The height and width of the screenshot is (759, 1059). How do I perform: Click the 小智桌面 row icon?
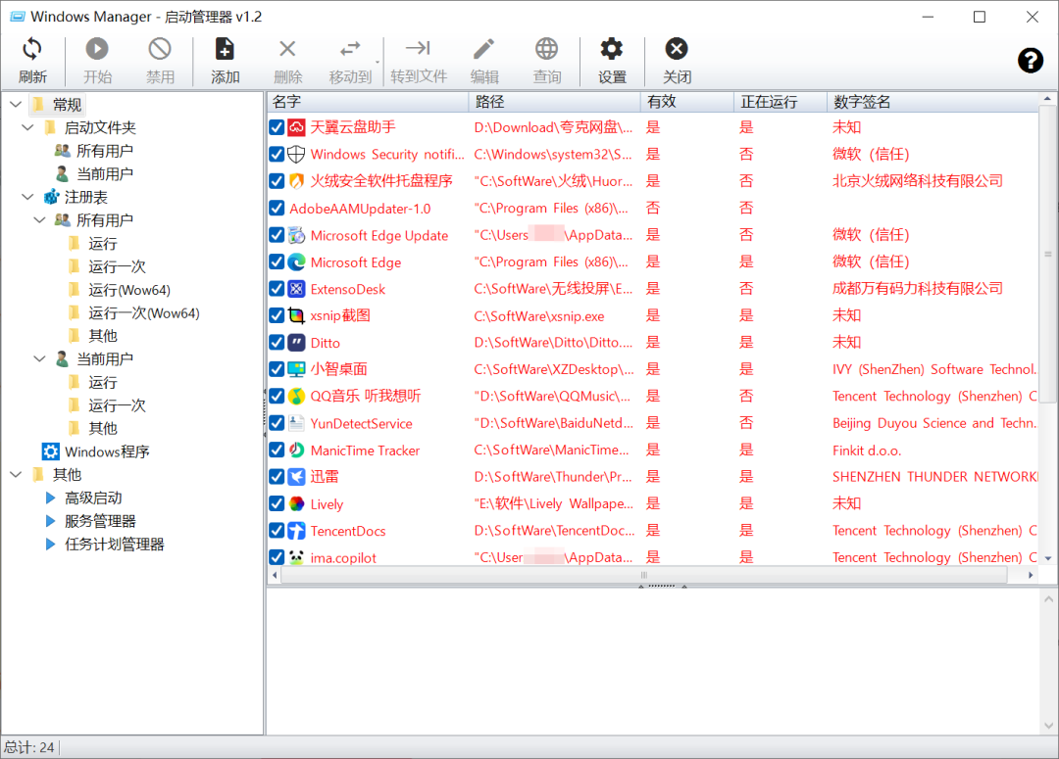pos(296,369)
